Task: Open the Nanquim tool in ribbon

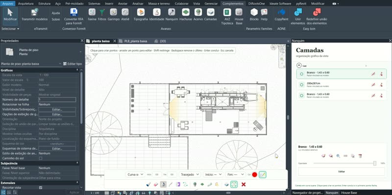Action: click(x=171, y=15)
